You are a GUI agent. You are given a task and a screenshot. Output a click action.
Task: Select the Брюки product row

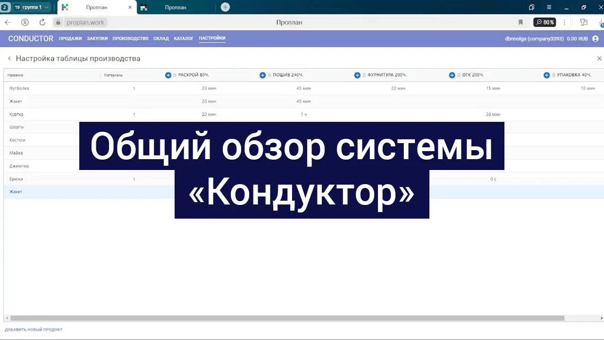tap(304, 179)
